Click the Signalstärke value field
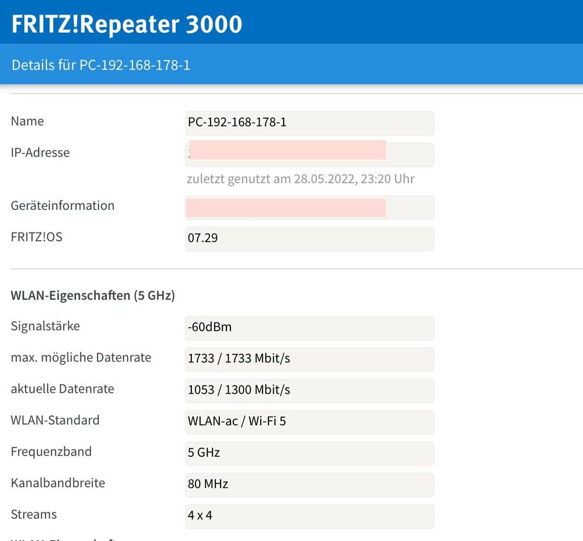 tap(309, 327)
